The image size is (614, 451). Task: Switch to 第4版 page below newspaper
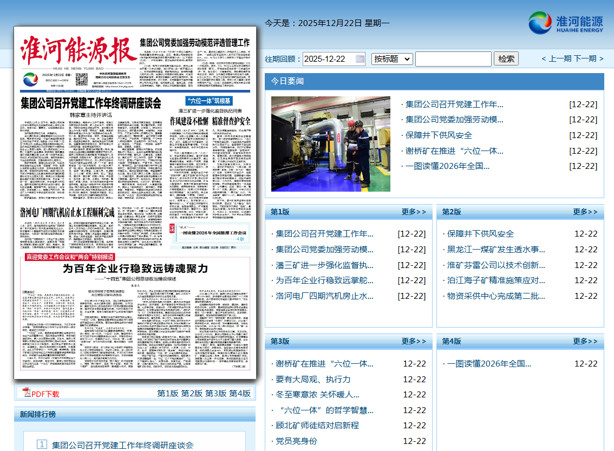(240, 394)
